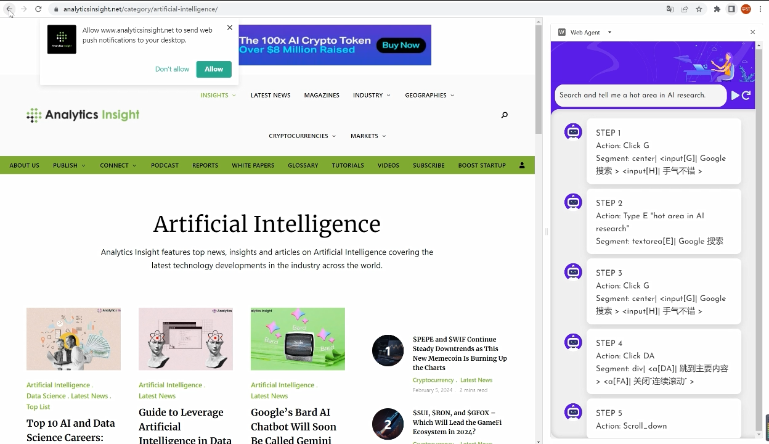Expand the CRYPTOCURRENCIES dropdown menu
769x444 pixels.
tap(302, 136)
